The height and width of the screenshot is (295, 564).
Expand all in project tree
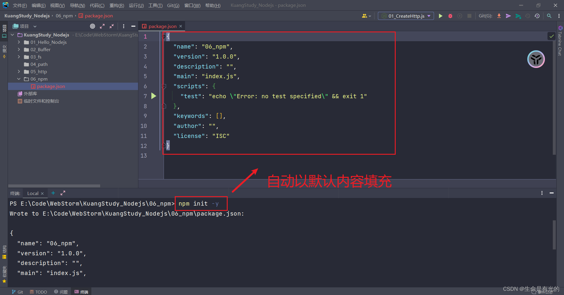click(102, 26)
